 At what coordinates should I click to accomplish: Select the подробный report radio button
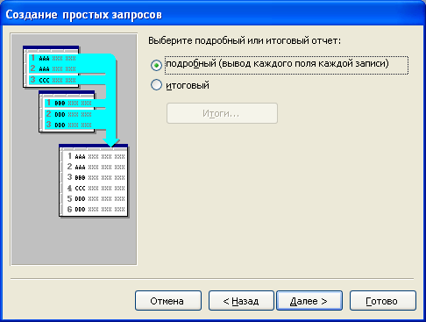coord(156,65)
